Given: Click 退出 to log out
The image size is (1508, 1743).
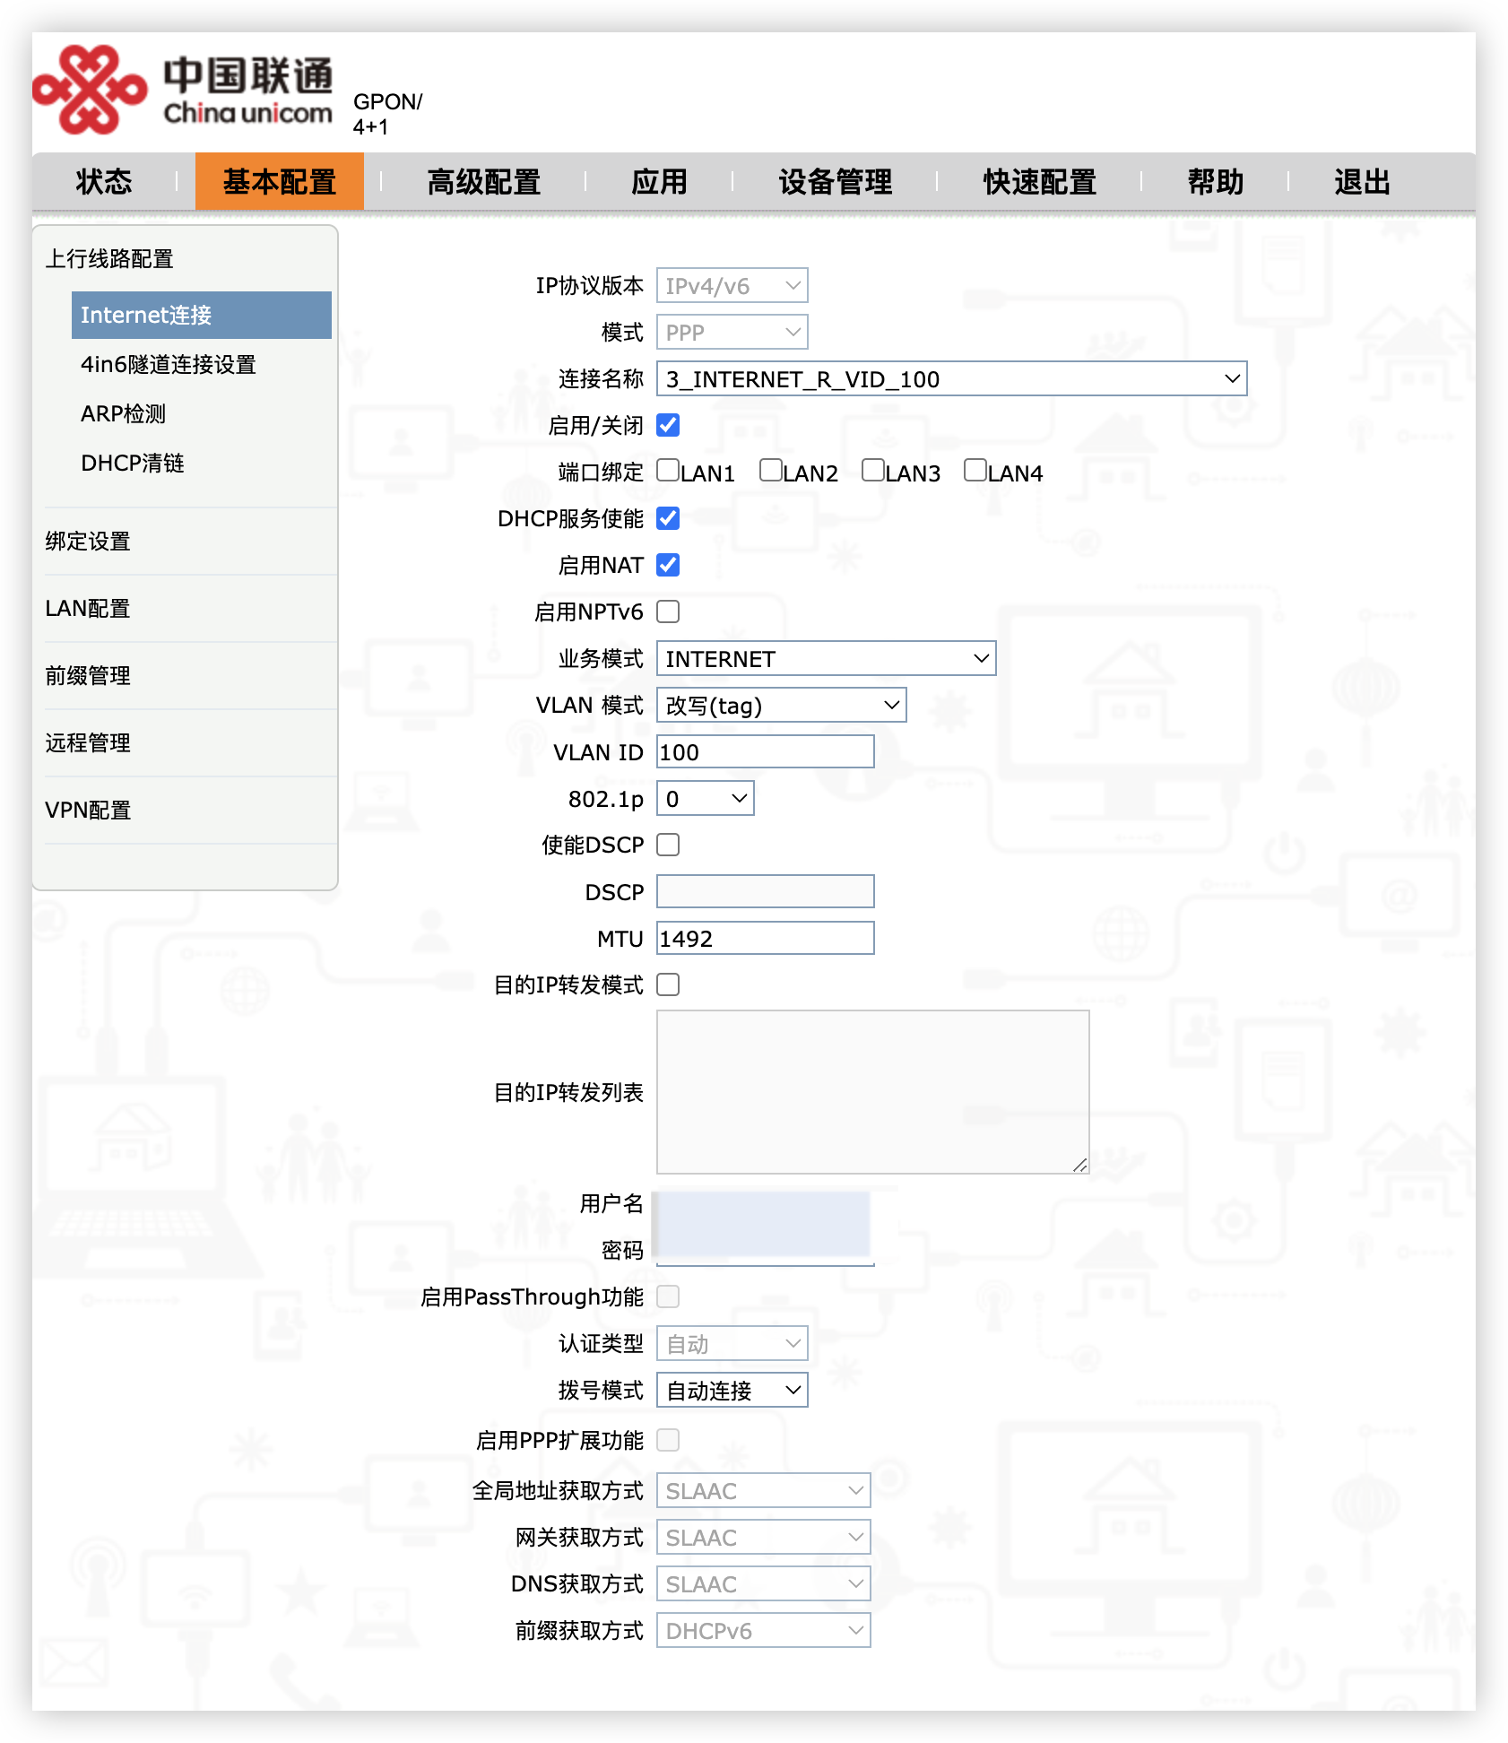Looking at the screenshot, I should (1363, 182).
